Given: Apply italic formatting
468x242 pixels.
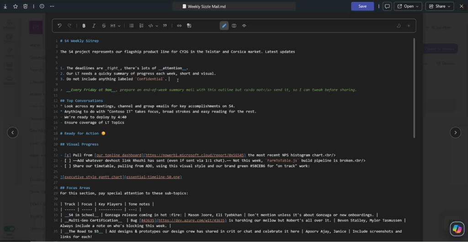Looking at the screenshot, I should click(x=94, y=26).
